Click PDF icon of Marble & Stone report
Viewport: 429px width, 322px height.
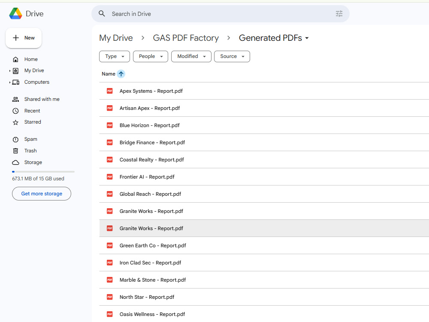click(110, 280)
